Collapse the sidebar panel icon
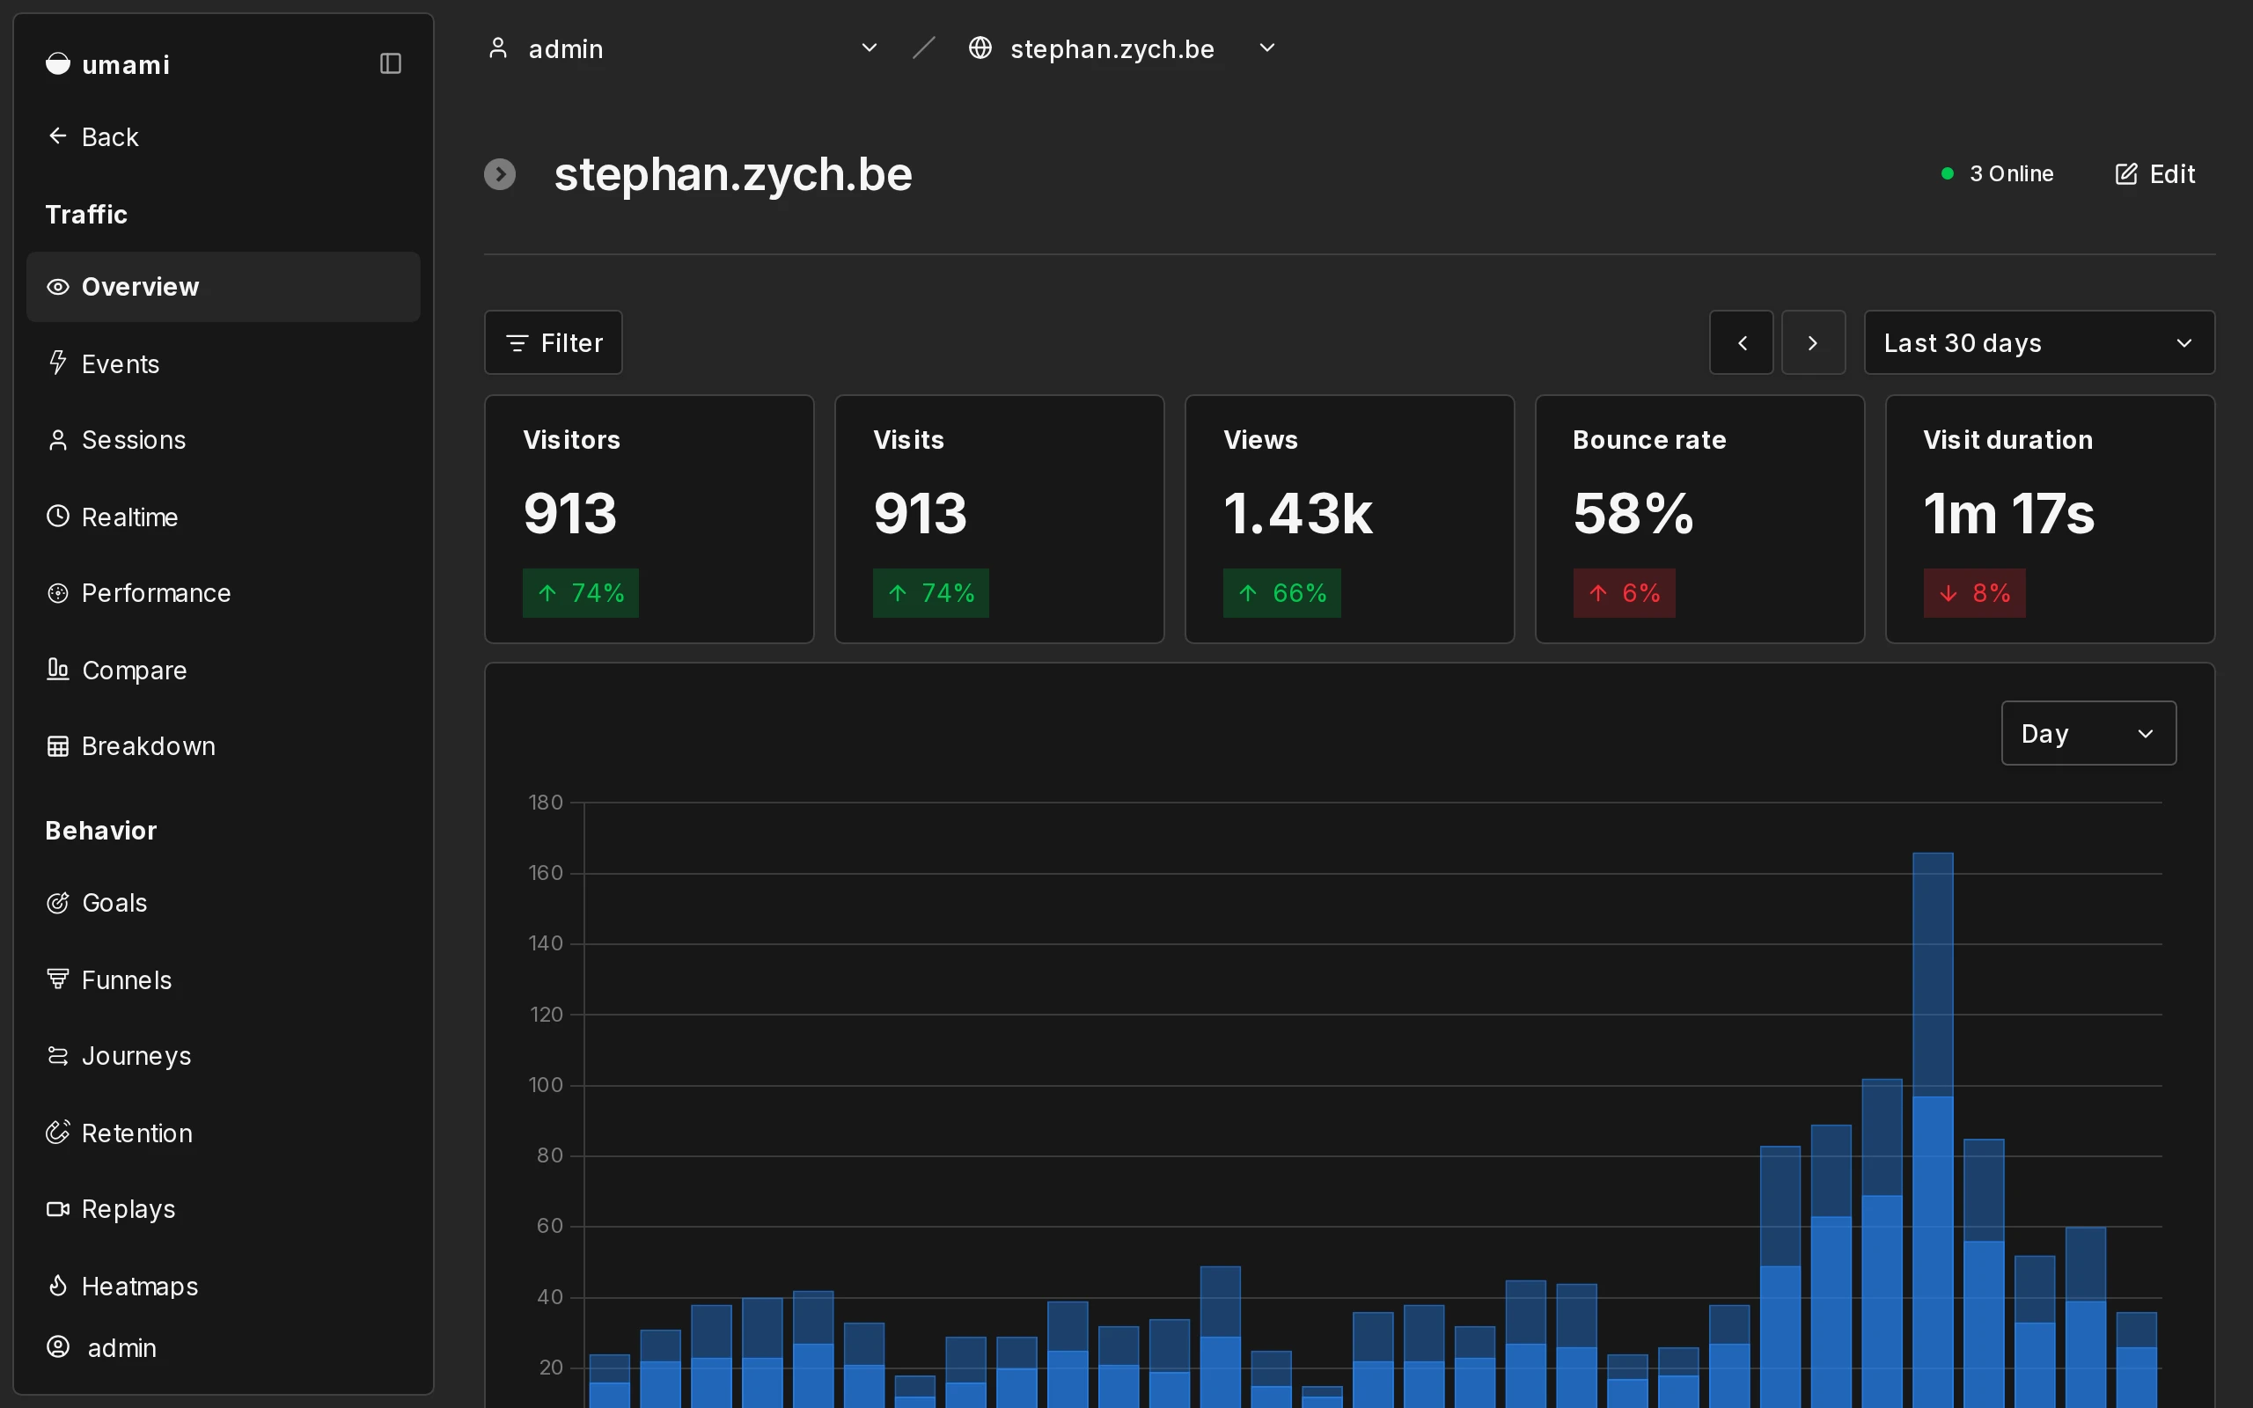The height and width of the screenshot is (1408, 2253). tap(390, 63)
